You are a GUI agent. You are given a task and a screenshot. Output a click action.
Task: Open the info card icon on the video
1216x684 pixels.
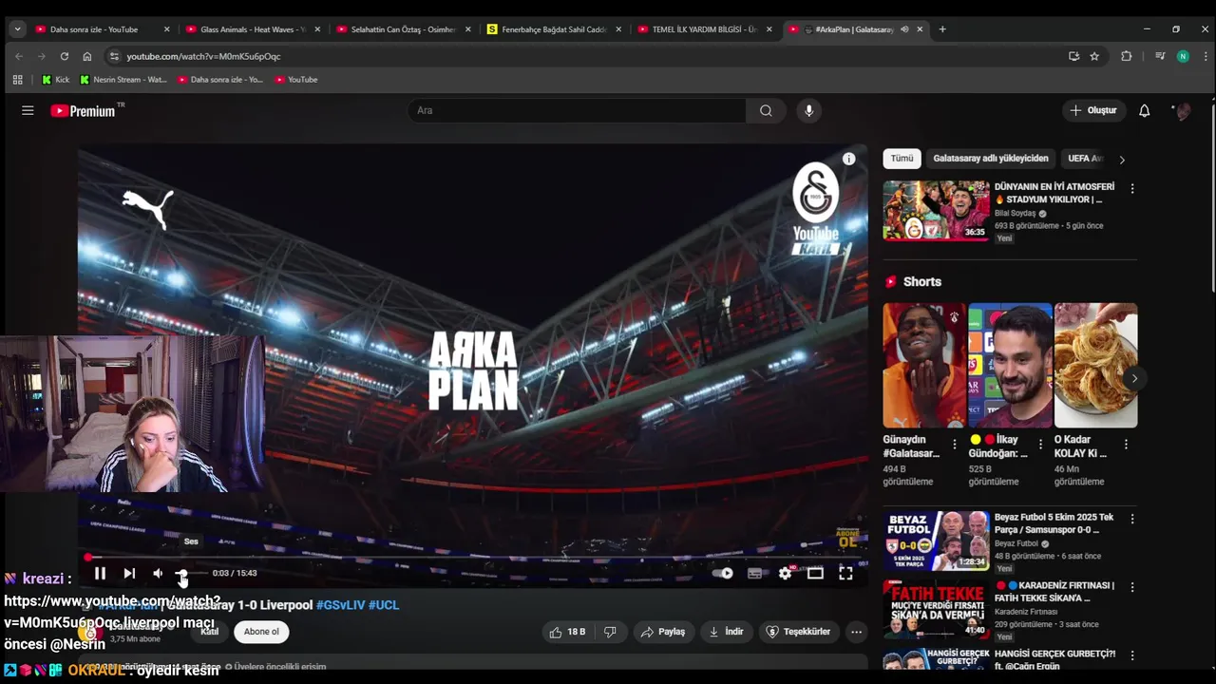coord(848,159)
